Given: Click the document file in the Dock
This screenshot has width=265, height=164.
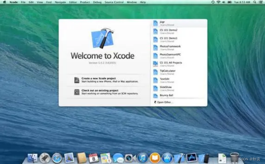Looking at the screenshot, I should click(222, 158).
